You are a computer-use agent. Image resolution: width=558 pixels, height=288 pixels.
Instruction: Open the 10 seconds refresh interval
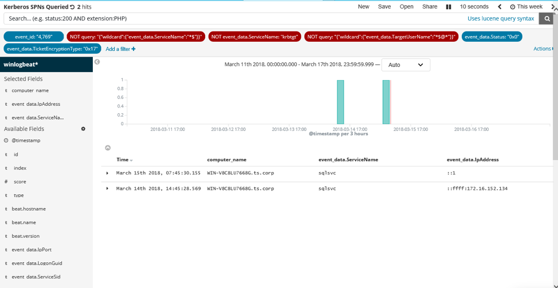(x=474, y=7)
